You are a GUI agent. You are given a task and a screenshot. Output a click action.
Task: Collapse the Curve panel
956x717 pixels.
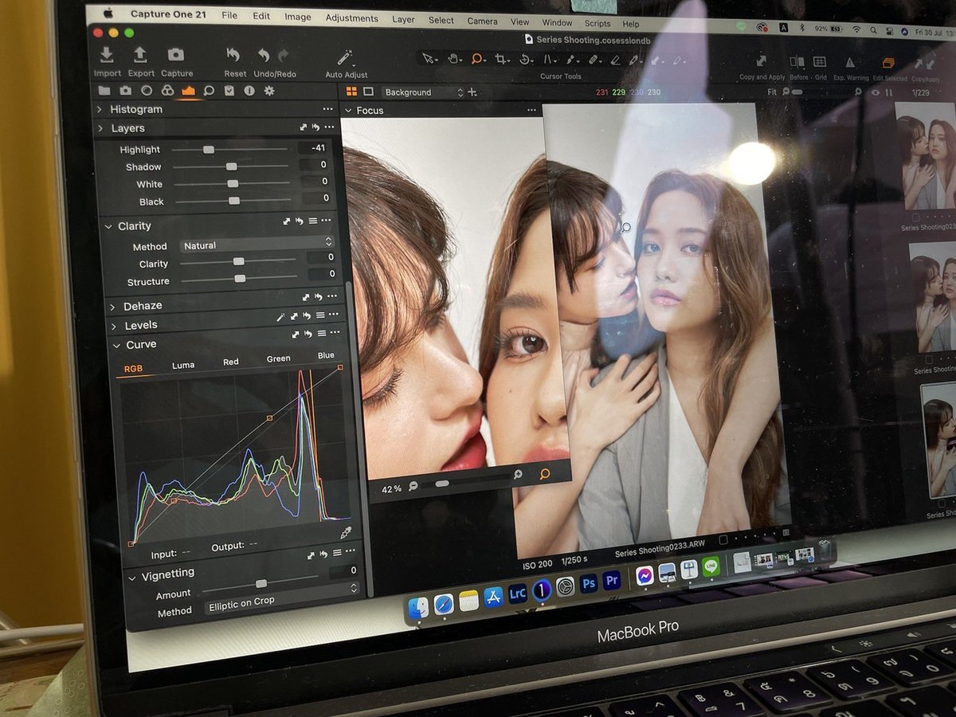pos(115,345)
